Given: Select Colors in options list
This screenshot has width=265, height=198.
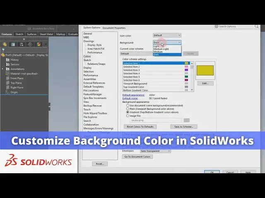Looking at the screenshot, I should [87, 57].
